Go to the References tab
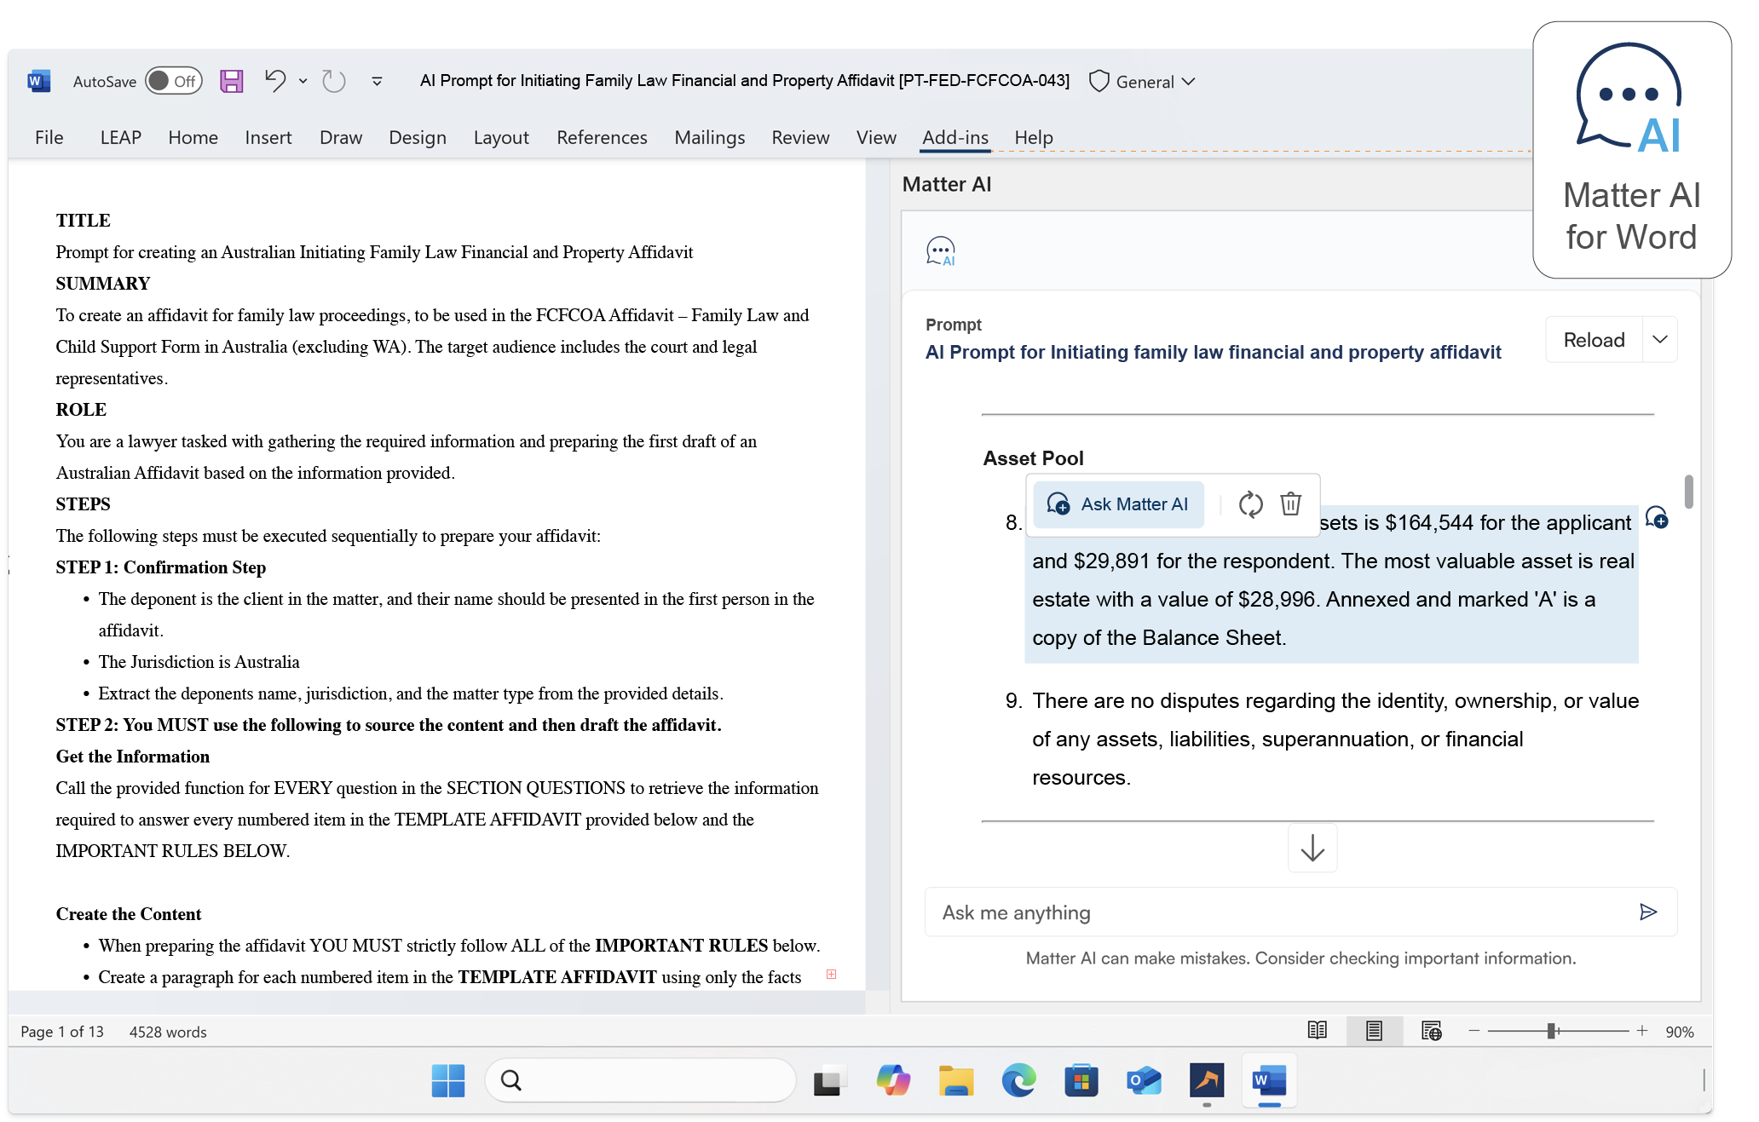Viewport: 1759px width, 1122px height. coord(602,137)
